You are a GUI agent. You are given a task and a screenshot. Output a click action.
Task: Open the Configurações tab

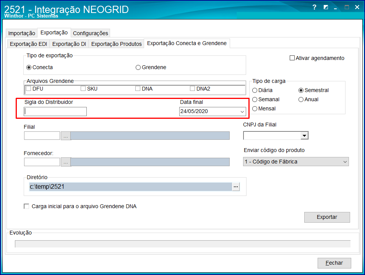tap(91, 33)
